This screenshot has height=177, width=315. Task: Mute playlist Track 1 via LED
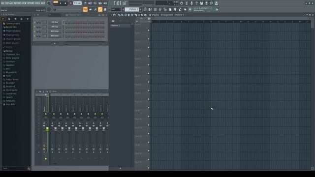pyautogui.click(x=149, y=30)
